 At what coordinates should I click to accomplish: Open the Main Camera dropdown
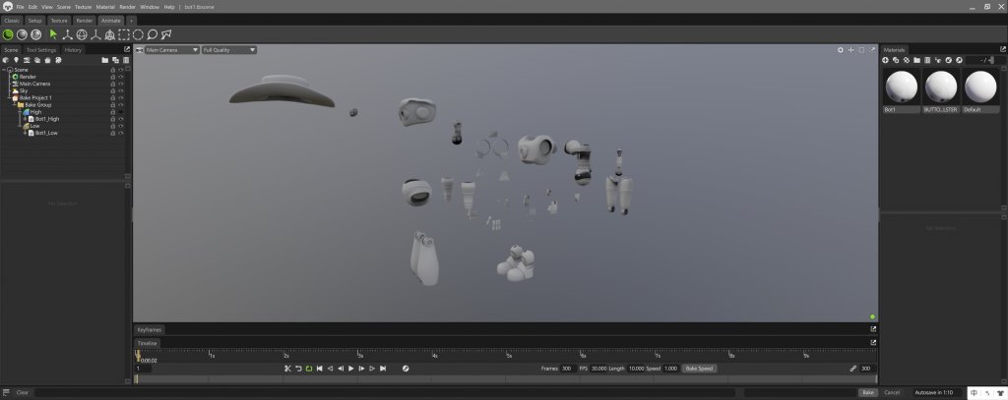172,49
